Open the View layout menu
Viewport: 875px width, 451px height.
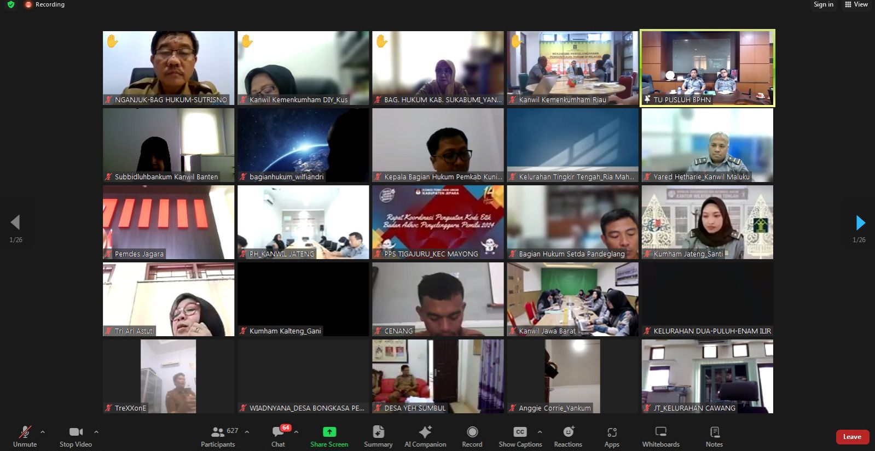(856, 4)
